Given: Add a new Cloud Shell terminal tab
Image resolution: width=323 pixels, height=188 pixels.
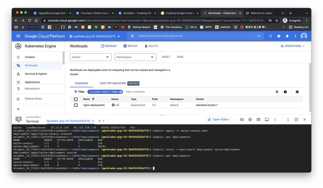Looking at the screenshot, I should (x=99, y=121).
